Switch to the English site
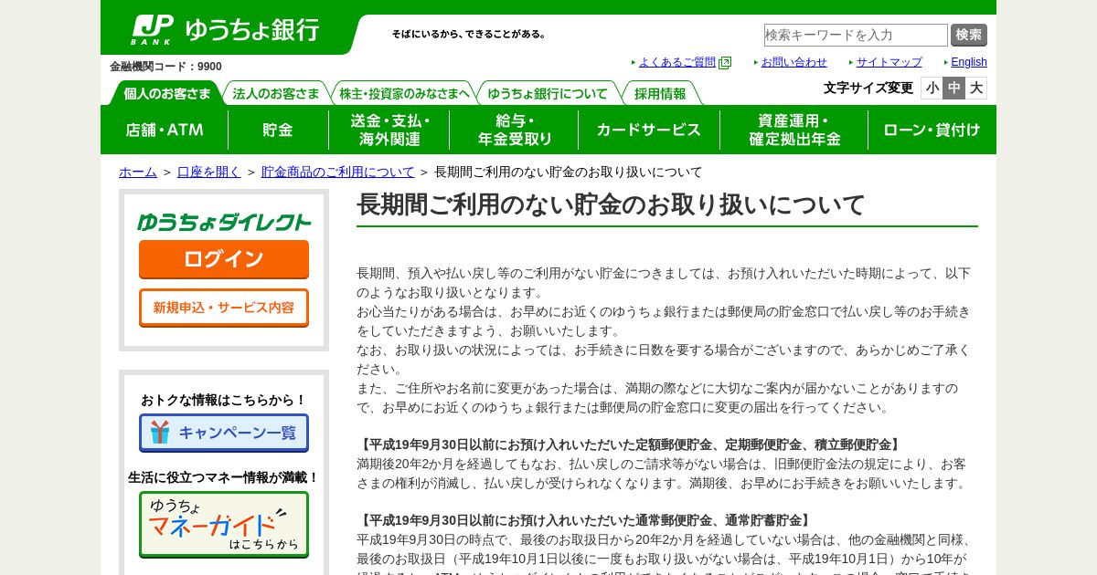Screen dimensions: 1097x575 pyautogui.click(x=969, y=62)
